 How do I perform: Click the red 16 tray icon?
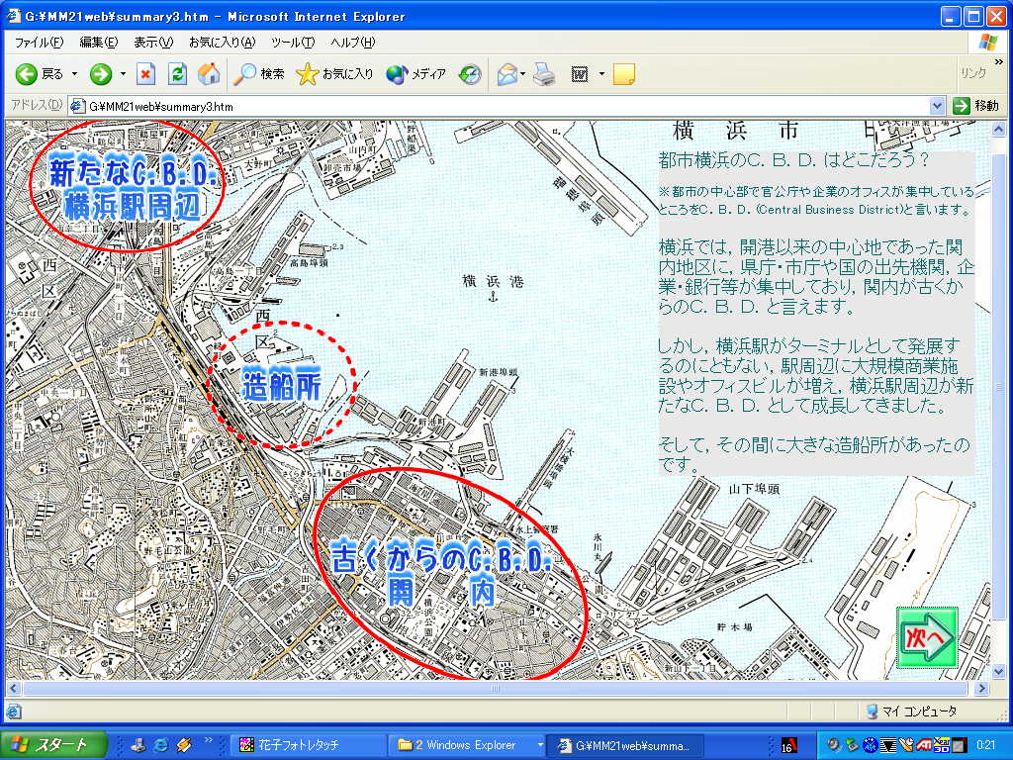point(788,746)
